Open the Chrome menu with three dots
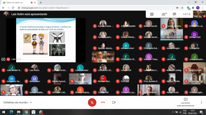 point(203,8)
